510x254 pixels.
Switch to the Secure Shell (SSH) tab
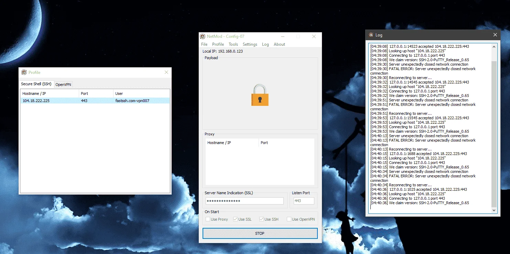(36, 84)
